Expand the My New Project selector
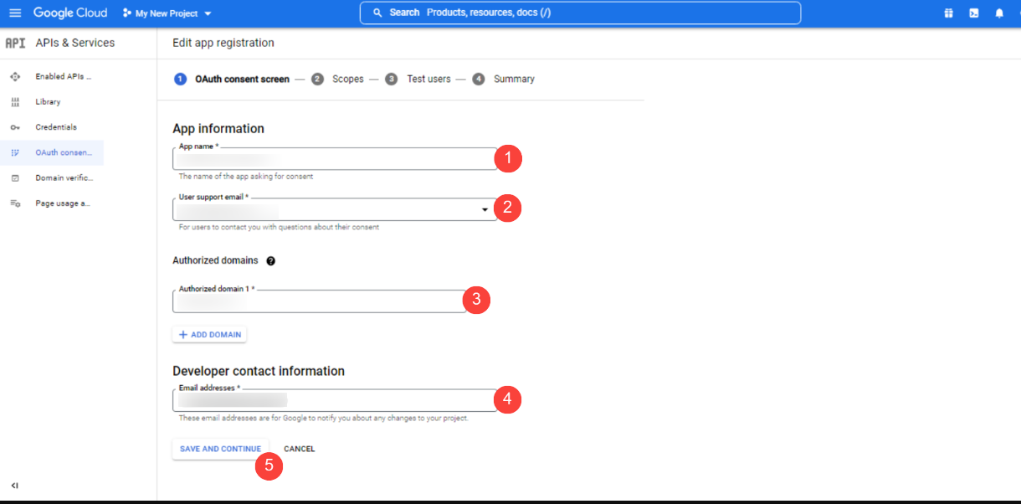 [167, 13]
